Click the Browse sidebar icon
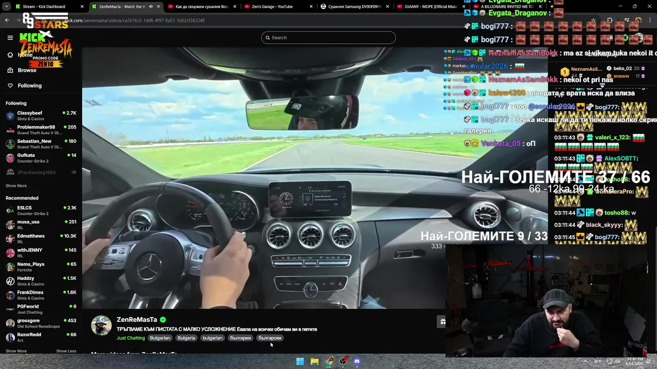Viewport: 657px width, 369px height. 10,70
